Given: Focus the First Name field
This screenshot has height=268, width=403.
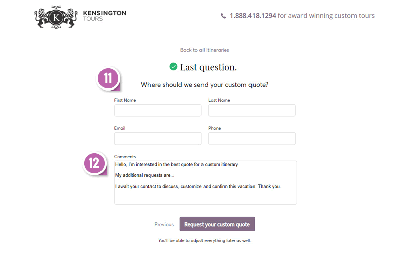Looking at the screenshot, I should 158,110.
